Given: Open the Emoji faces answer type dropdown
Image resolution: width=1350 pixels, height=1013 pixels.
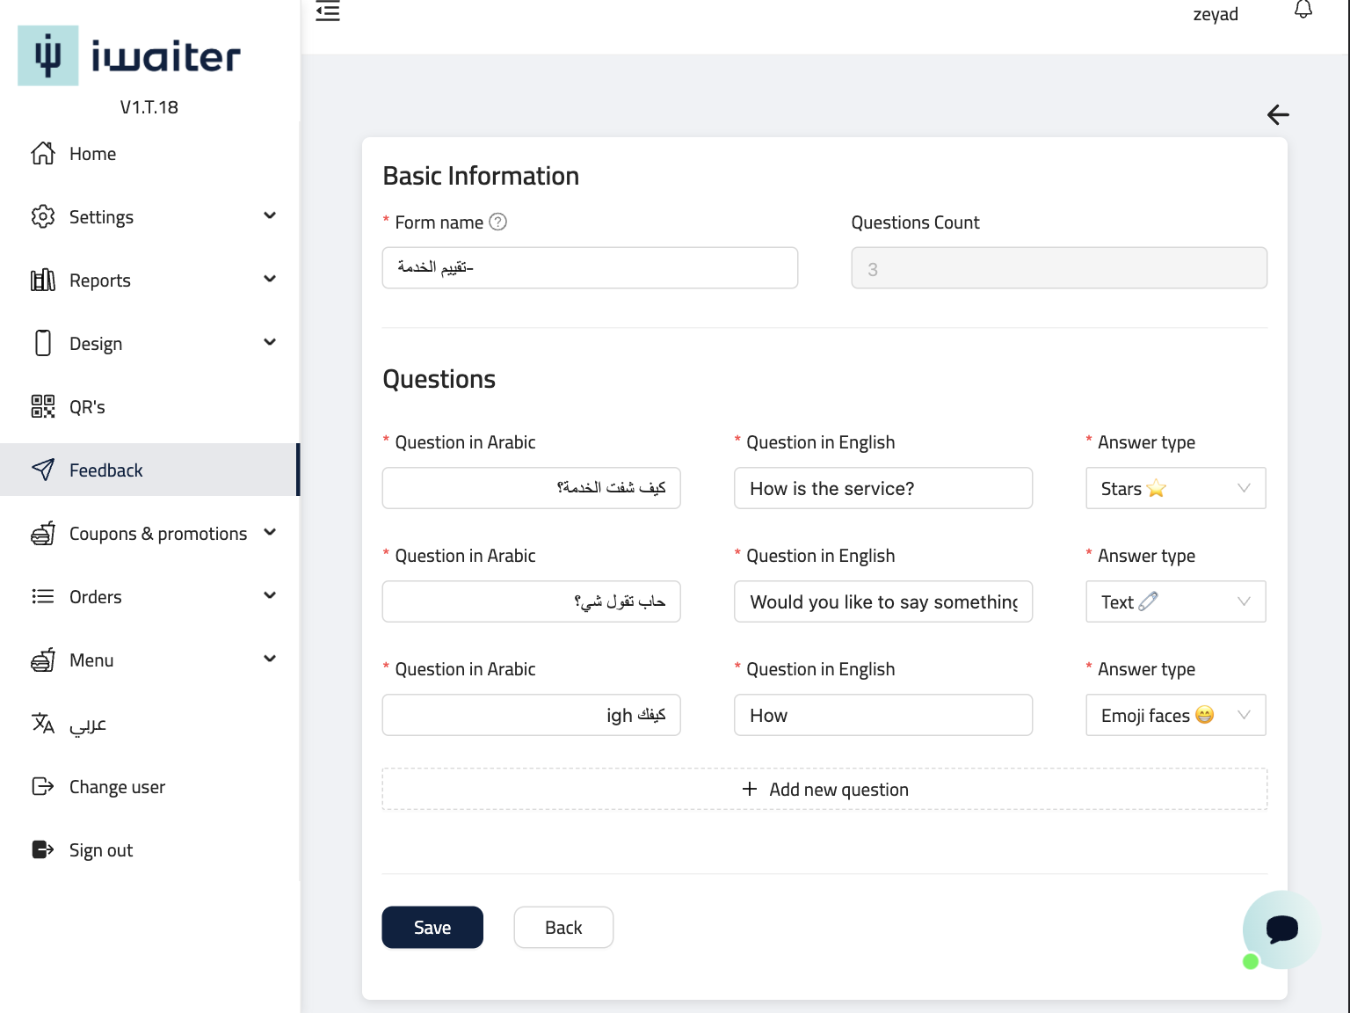Looking at the screenshot, I should click(x=1175, y=715).
